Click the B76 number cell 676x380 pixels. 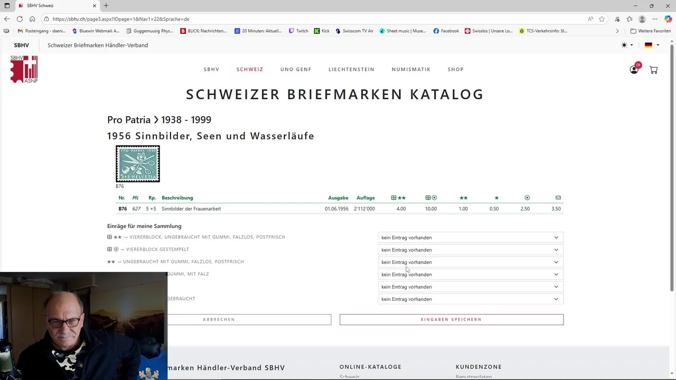click(x=123, y=209)
